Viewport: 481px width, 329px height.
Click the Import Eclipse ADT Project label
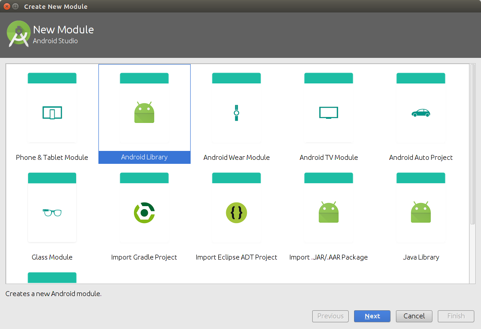(236, 257)
